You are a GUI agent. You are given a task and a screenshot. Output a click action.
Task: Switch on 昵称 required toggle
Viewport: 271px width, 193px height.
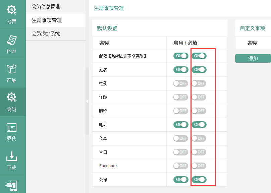click(x=199, y=111)
